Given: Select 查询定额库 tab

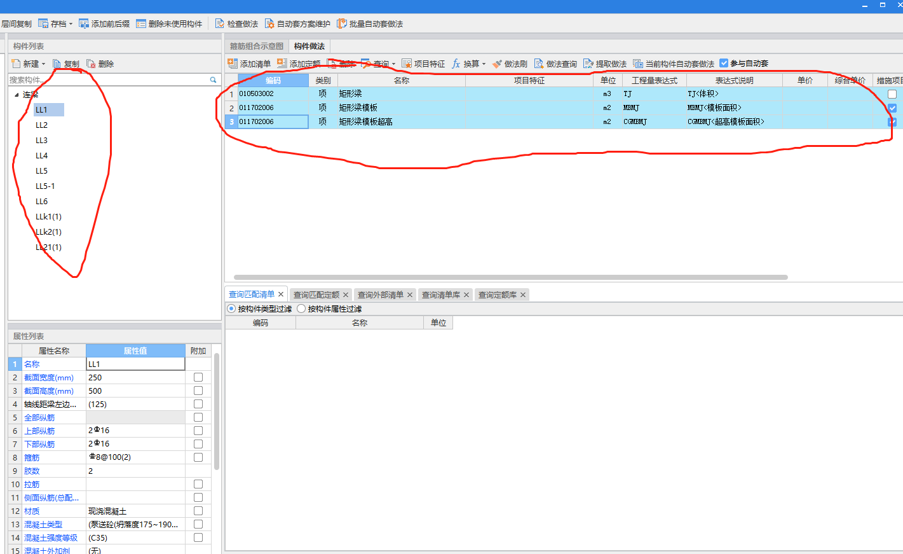Looking at the screenshot, I should pos(498,295).
